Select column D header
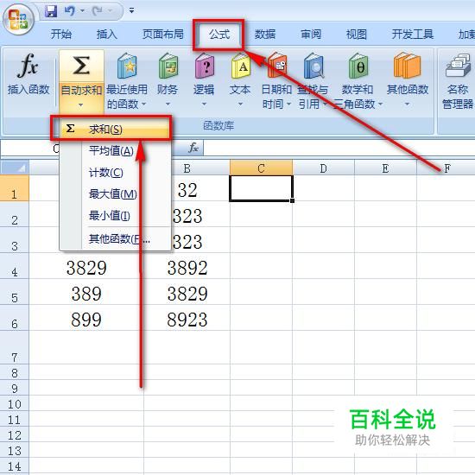 click(x=323, y=168)
